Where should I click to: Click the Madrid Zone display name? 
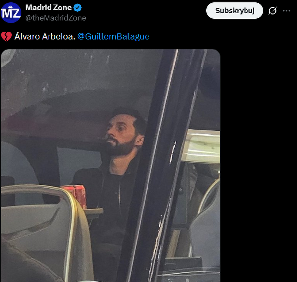click(49, 8)
